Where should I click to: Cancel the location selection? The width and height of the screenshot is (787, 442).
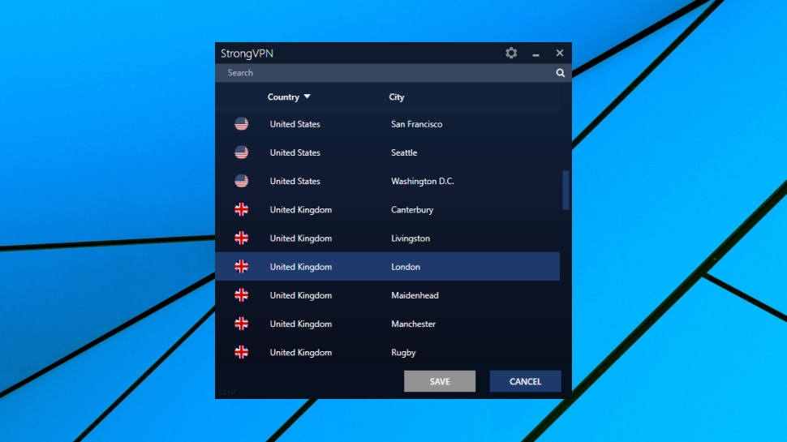526,381
